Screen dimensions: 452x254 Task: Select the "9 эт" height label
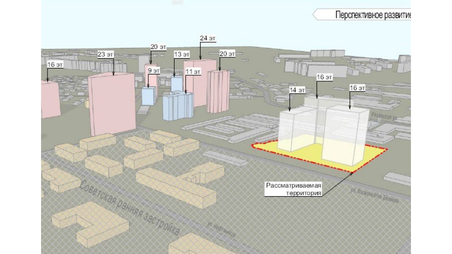point(154,70)
